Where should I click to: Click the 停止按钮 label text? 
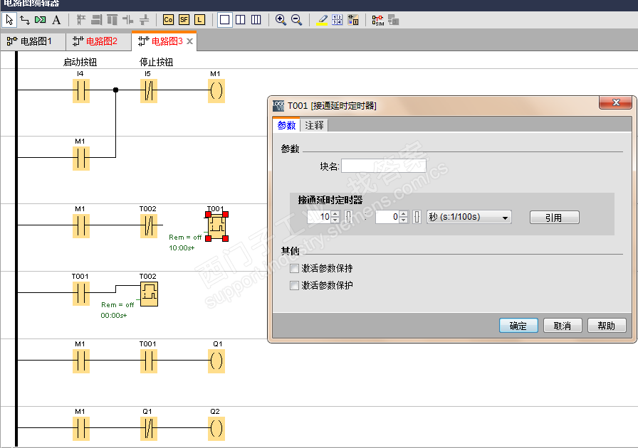tap(156, 62)
